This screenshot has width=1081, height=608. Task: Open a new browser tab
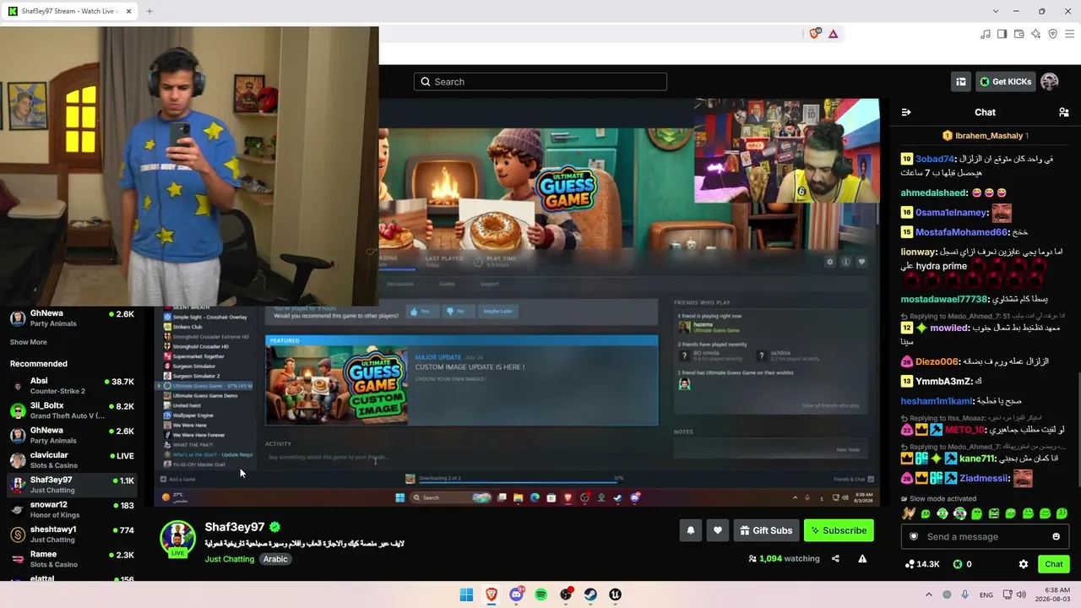[x=149, y=11]
